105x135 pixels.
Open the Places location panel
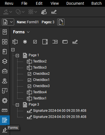[5, 81]
